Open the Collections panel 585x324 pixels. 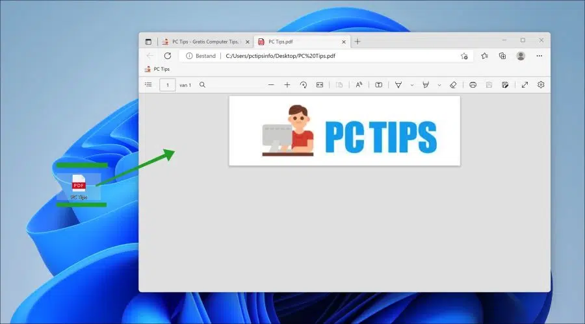pos(502,56)
